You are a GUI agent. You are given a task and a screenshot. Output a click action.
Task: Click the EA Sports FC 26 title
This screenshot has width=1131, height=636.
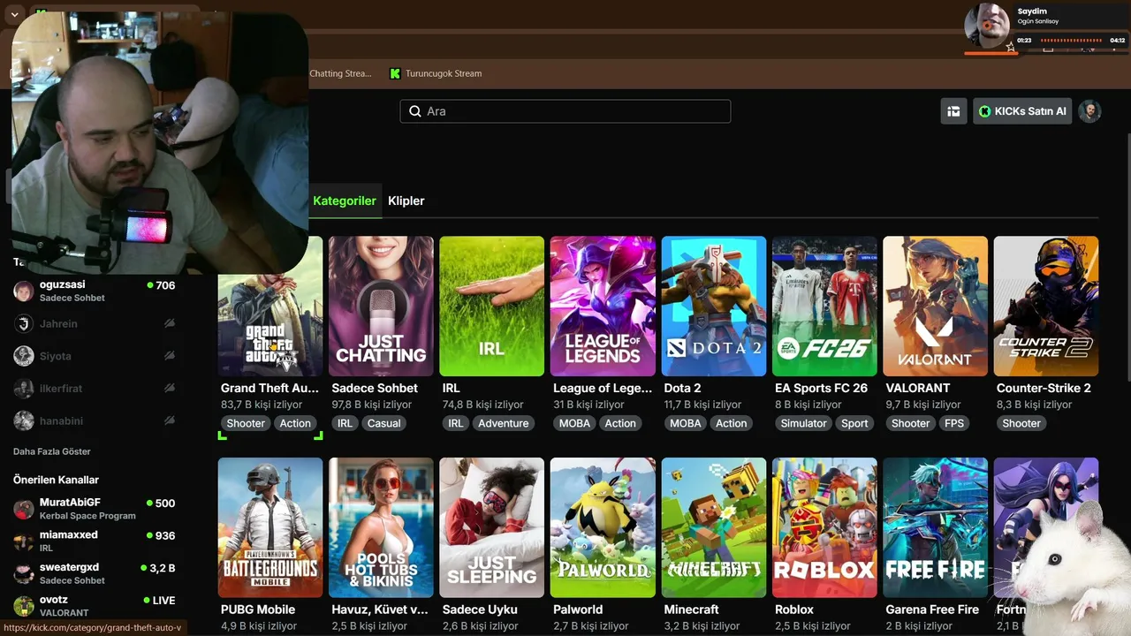[x=822, y=388]
